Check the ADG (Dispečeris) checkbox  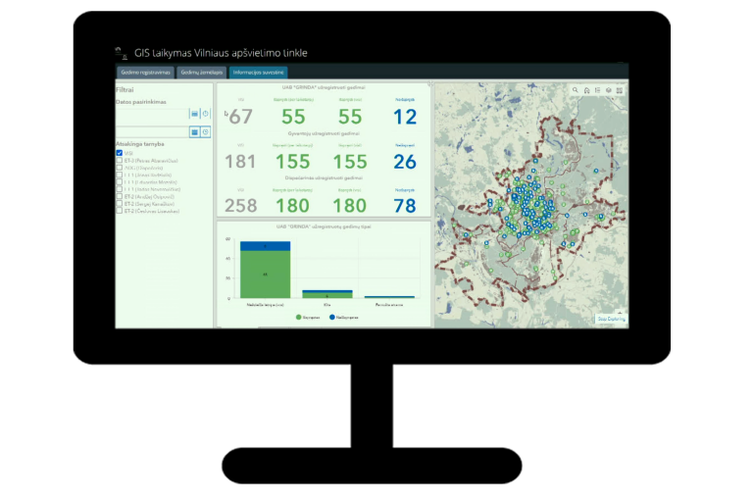coord(120,168)
